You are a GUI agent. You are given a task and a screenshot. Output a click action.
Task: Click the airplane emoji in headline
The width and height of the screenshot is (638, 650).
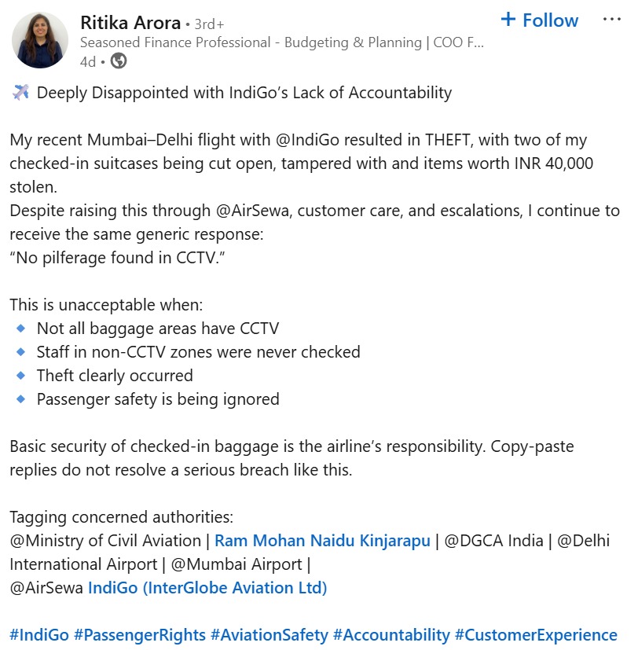[x=21, y=93]
